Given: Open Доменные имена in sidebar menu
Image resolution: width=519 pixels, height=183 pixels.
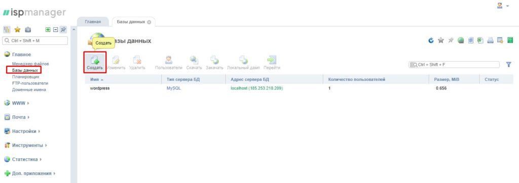Looking at the screenshot, I should [29, 89].
